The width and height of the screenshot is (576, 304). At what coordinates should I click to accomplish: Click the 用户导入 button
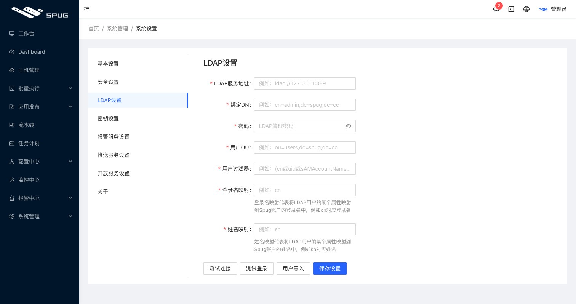[293, 269]
